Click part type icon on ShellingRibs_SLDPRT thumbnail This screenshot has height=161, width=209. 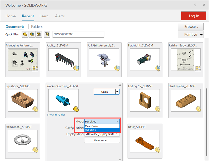[198, 109]
